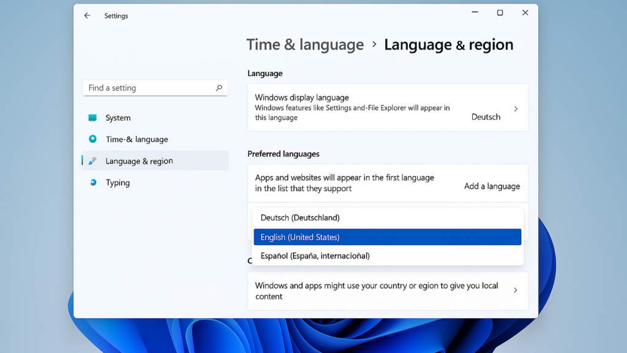The image size is (627, 353).
Task: Click Apps and websites description text
Action: (x=345, y=183)
